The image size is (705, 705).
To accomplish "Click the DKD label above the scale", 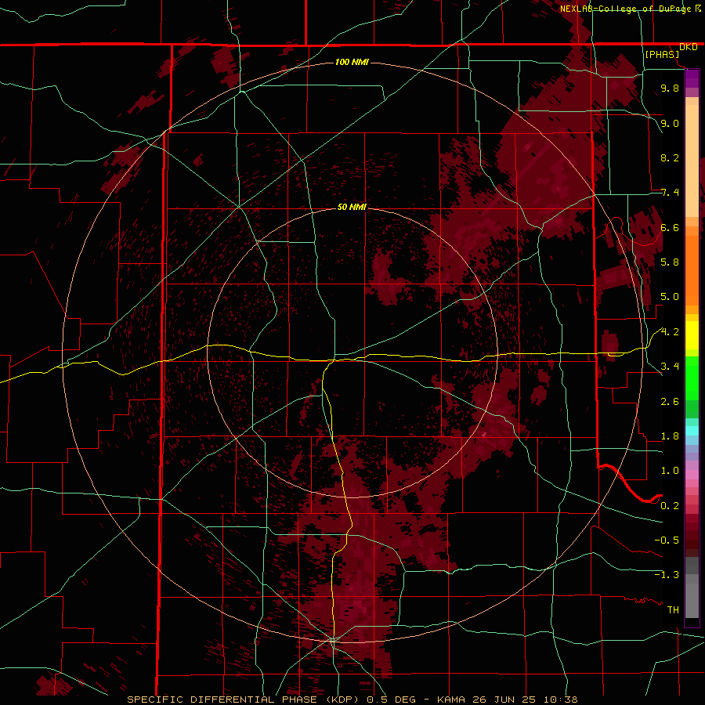I will pyautogui.click(x=689, y=47).
